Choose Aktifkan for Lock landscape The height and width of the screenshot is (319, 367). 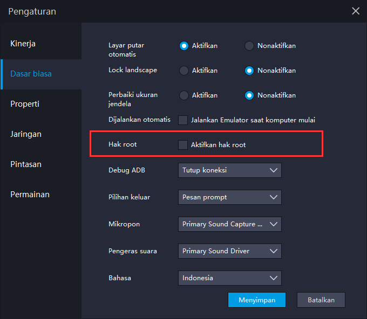tap(183, 71)
